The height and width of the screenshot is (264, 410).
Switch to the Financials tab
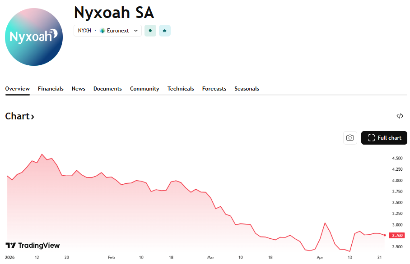click(51, 89)
